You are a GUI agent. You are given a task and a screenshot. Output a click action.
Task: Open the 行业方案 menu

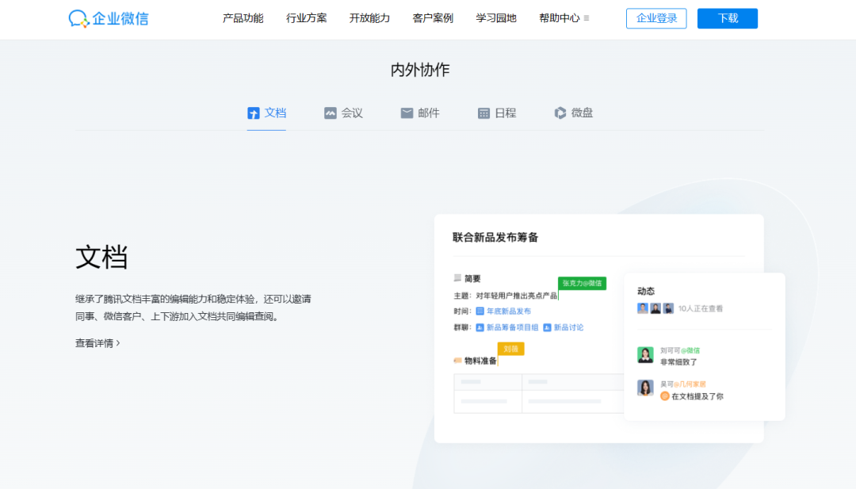click(306, 18)
